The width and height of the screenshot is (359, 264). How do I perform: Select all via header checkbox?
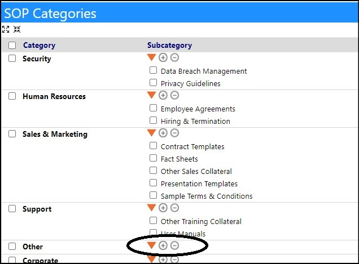tap(12, 45)
